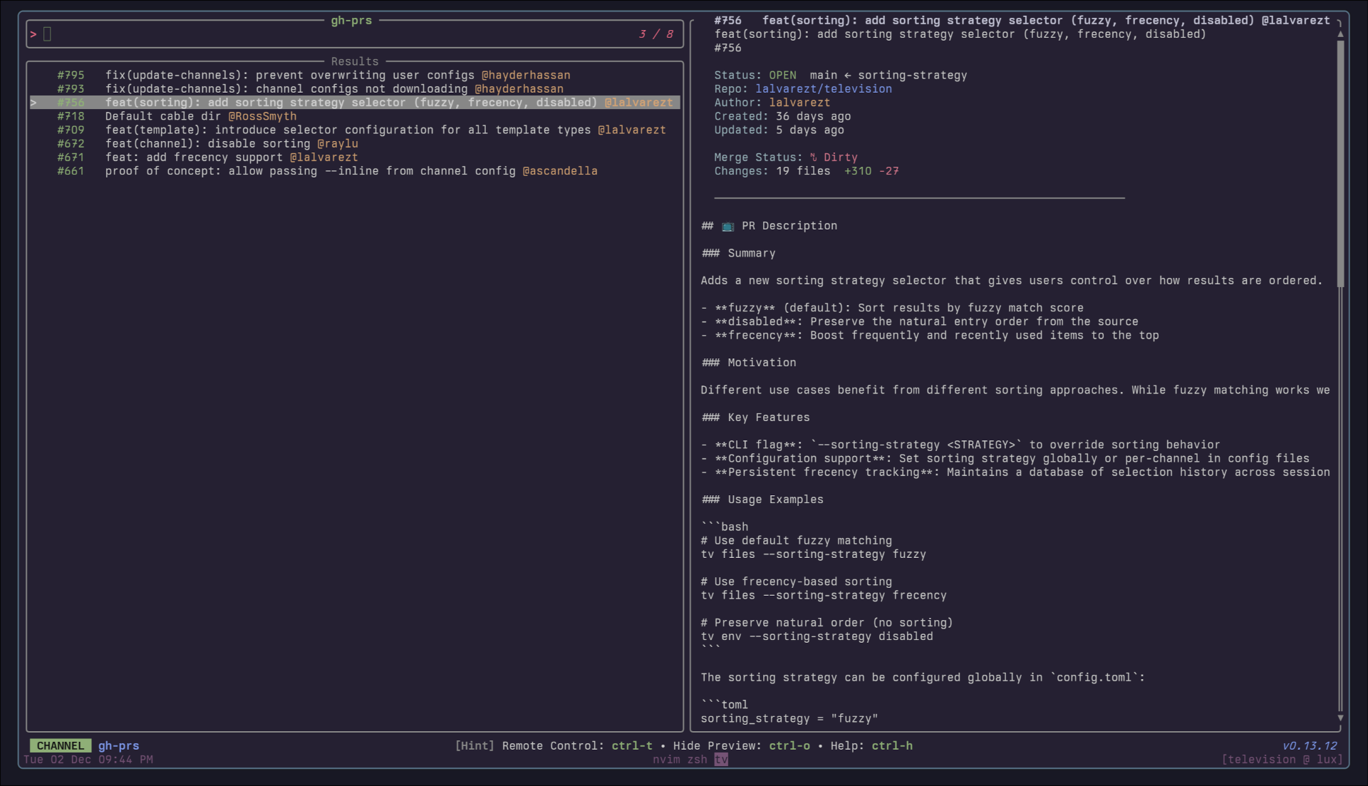Click the preview scrollbar up arrow

[x=1340, y=34]
